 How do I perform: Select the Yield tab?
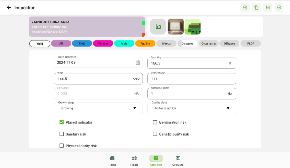pos(40,44)
